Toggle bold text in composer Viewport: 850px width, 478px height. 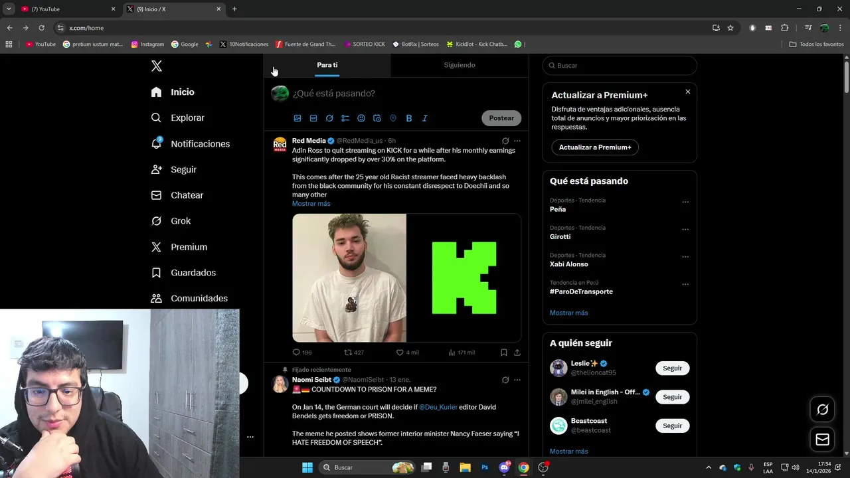click(409, 118)
